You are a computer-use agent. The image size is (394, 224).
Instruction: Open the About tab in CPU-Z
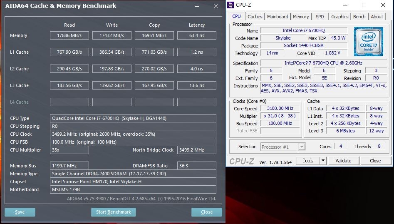pos(377,17)
